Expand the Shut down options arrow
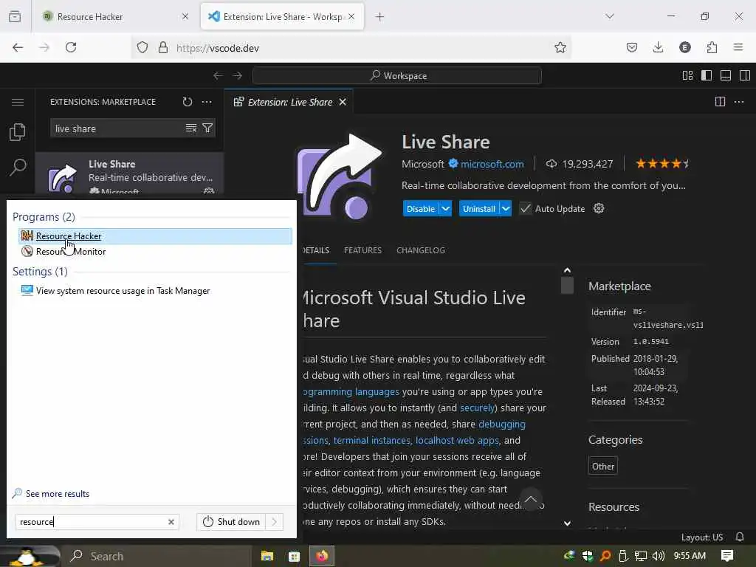Image resolution: width=756 pixels, height=567 pixels. click(275, 522)
